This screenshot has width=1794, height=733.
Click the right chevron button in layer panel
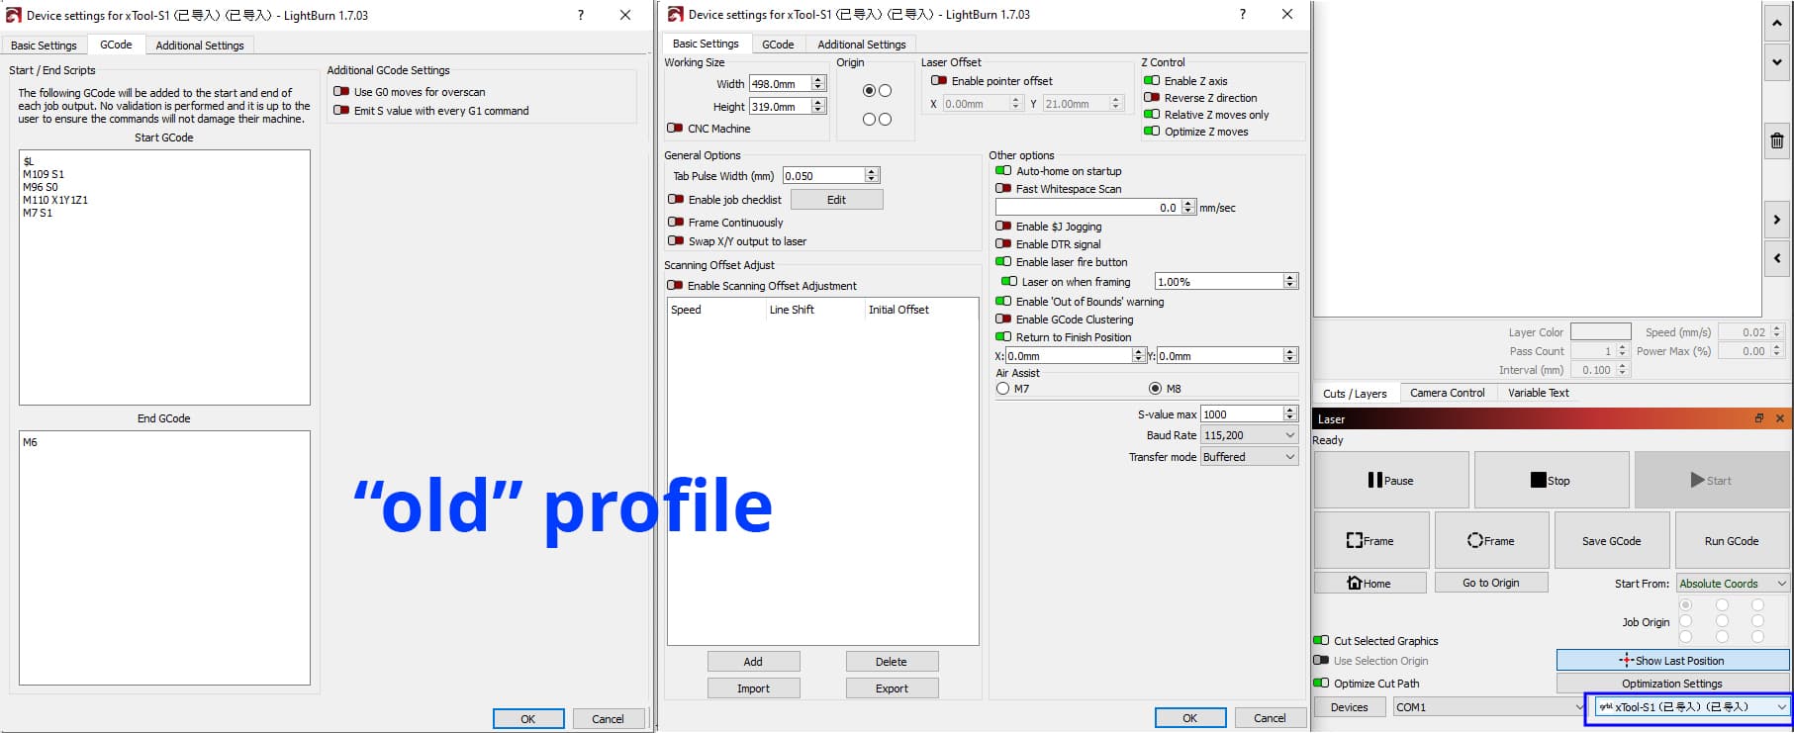(x=1777, y=220)
